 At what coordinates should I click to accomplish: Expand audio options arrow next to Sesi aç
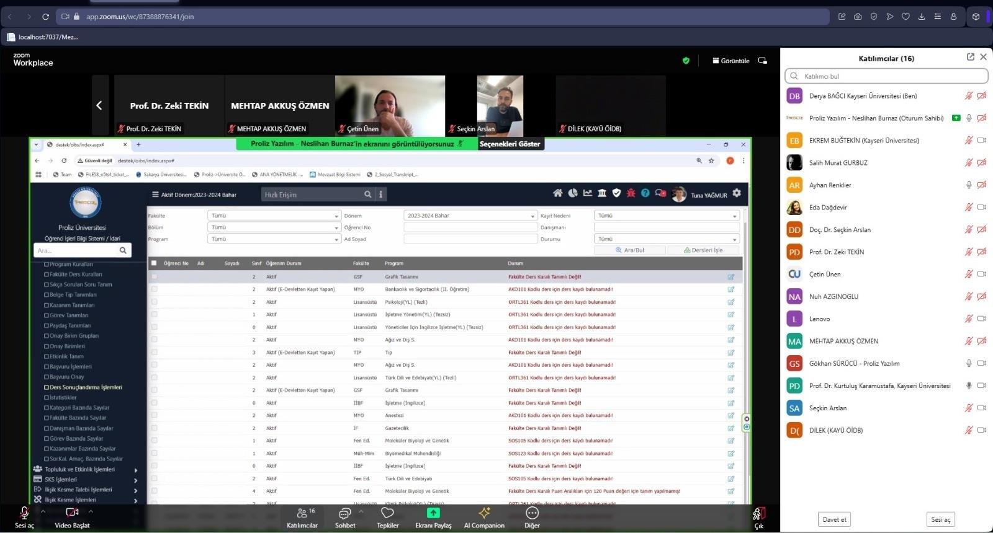coord(43,511)
